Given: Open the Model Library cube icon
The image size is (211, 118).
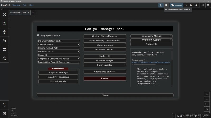Looking at the screenshot, I should [x=4, y=32].
